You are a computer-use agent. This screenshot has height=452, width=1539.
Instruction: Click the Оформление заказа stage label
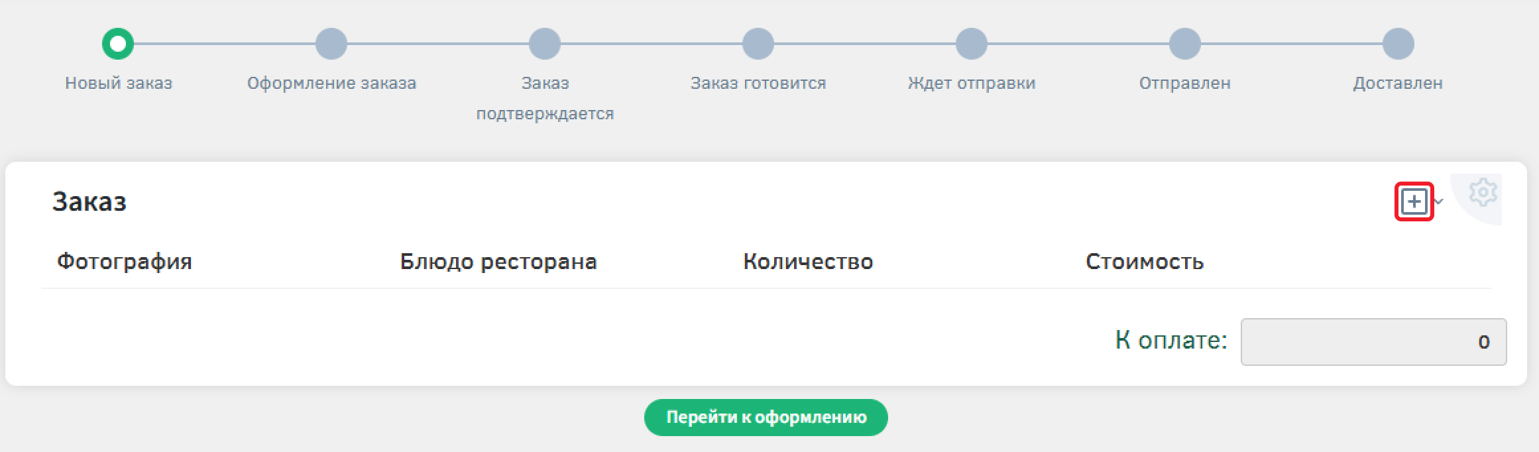tap(331, 84)
